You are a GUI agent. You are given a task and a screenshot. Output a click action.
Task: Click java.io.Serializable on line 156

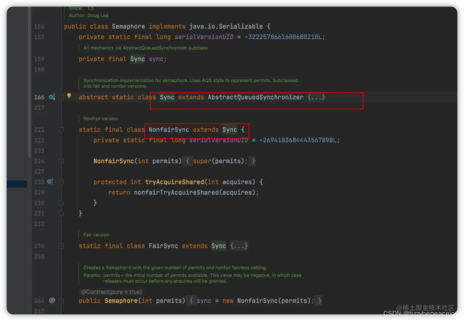(x=226, y=26)
